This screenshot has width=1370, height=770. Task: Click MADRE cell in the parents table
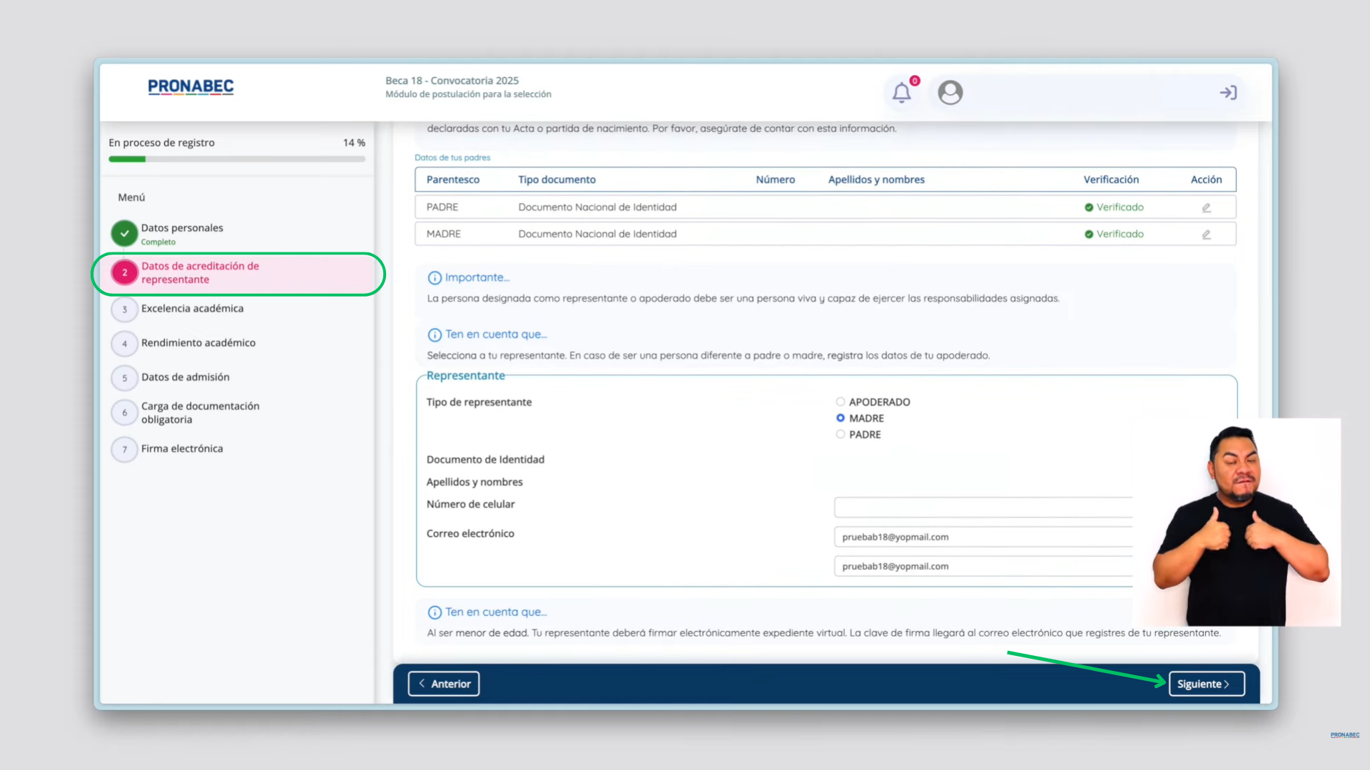[444, 235]
